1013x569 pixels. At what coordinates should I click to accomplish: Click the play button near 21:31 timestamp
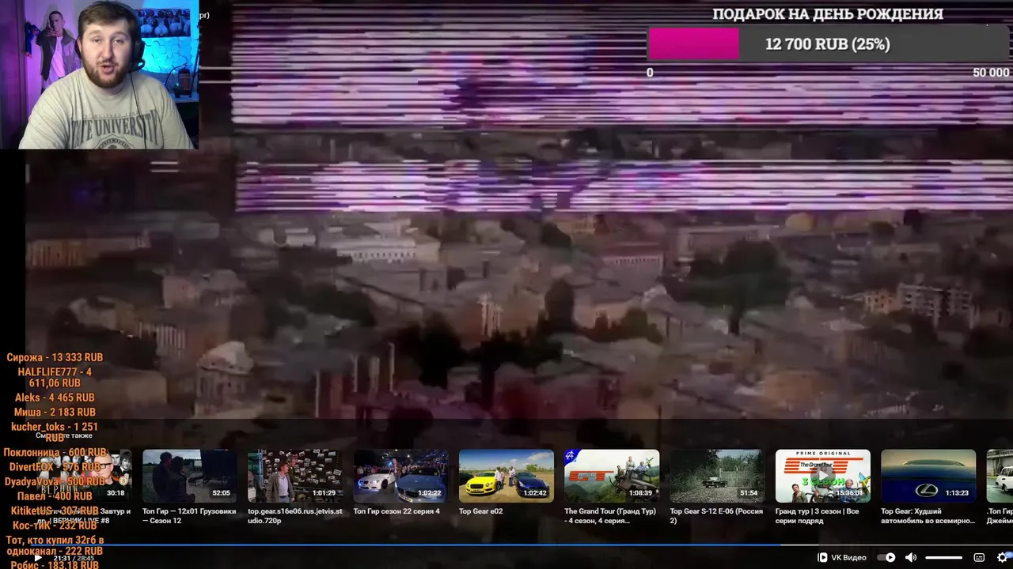point(37,558)
